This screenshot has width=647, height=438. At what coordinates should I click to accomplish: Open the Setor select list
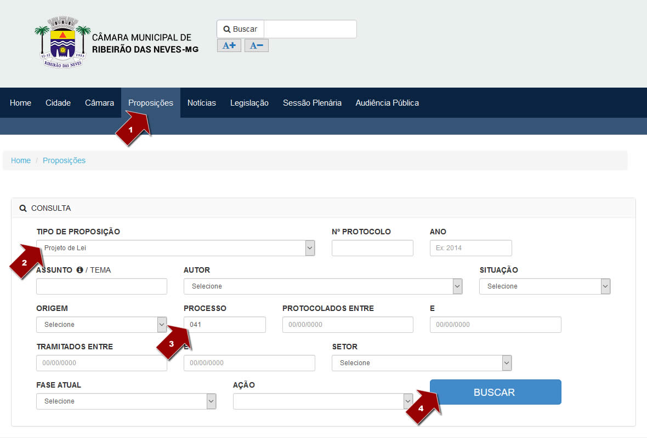point(421,363)
